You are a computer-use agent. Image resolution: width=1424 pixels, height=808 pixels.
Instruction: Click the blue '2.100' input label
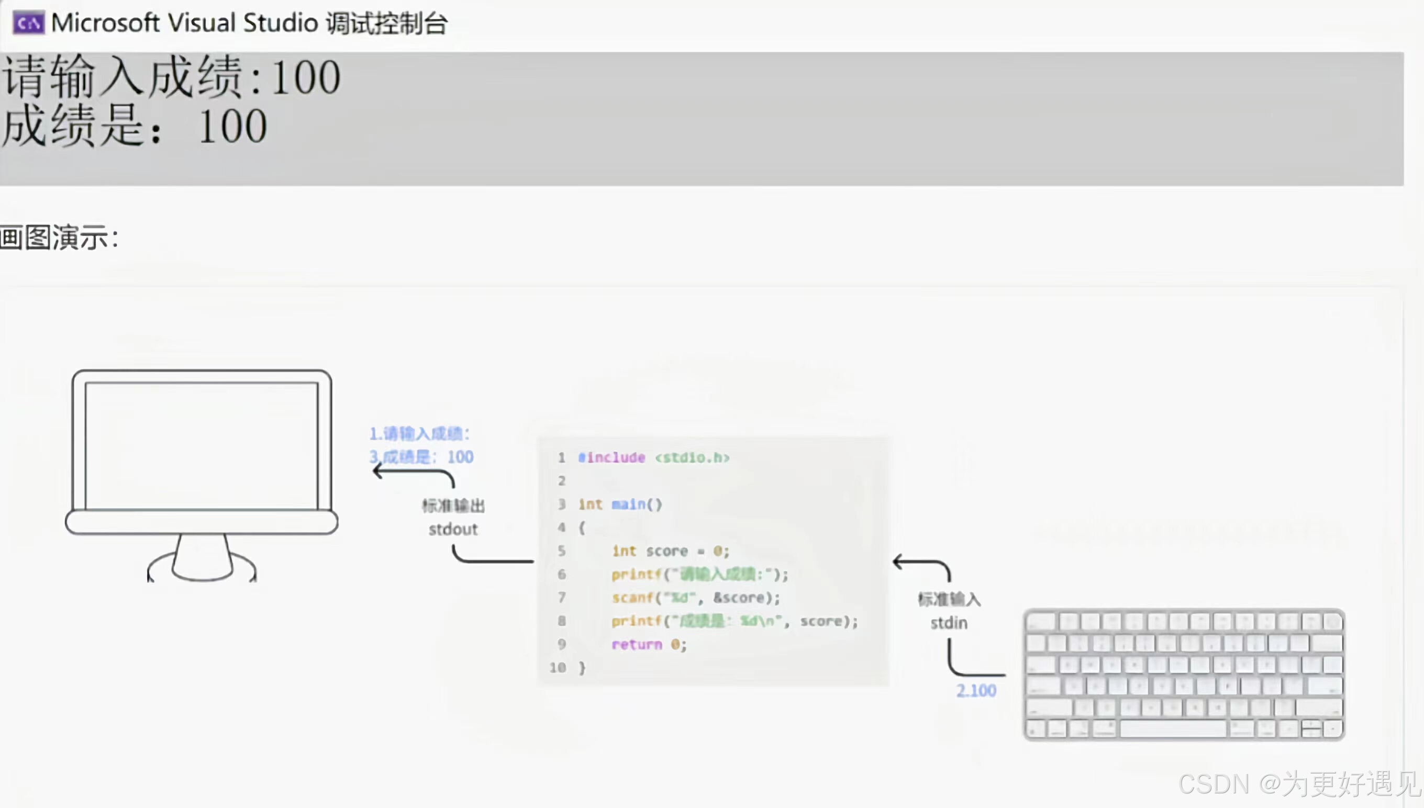[x=975, y=690]
